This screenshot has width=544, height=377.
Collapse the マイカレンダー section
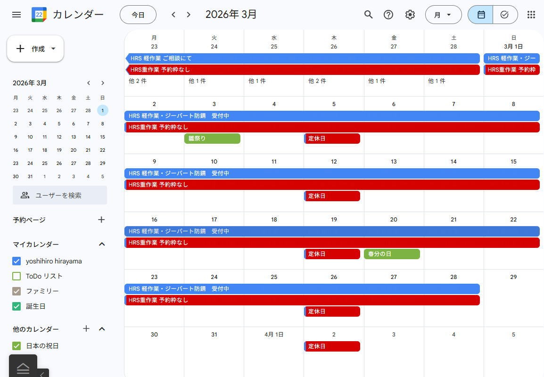pyautogui.click(x=102, y=244)
